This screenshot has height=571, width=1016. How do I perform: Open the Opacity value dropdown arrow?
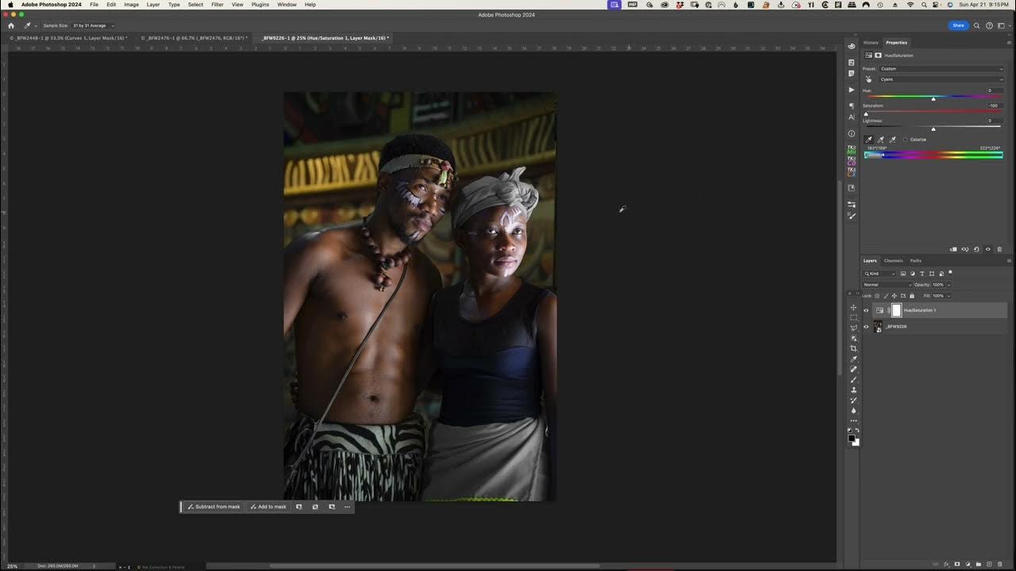pyautogui.click(x=949, y=285)
